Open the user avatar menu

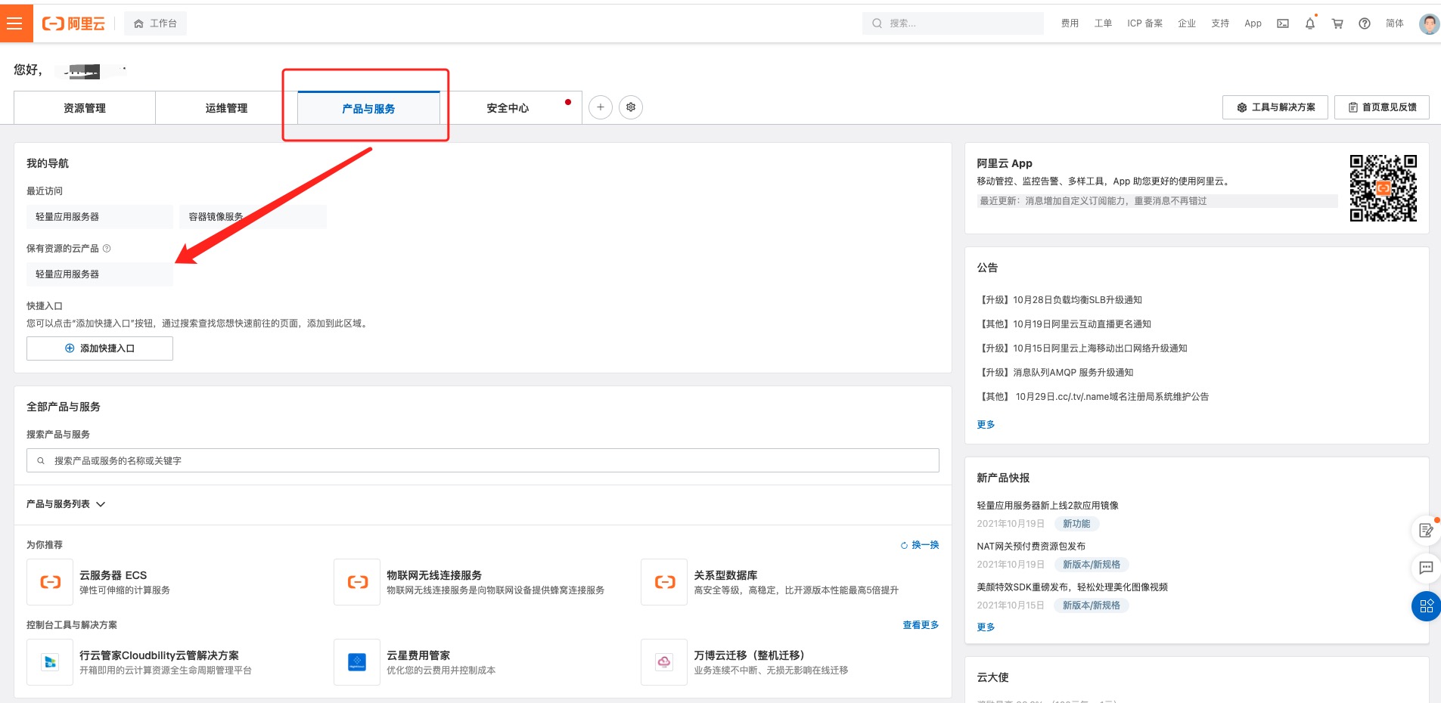1429,23
